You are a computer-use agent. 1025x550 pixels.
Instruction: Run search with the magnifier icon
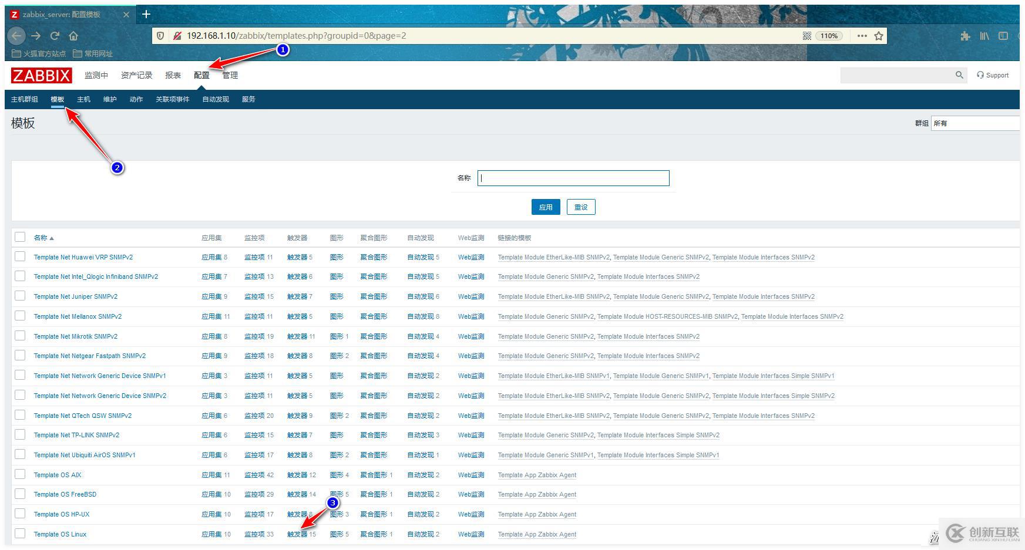(959, 75)
